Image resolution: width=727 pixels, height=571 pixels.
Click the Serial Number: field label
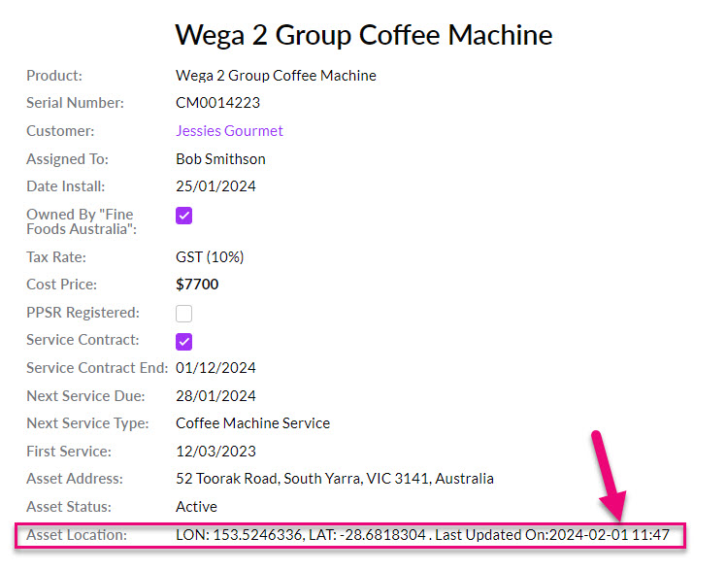pos(75,103)
